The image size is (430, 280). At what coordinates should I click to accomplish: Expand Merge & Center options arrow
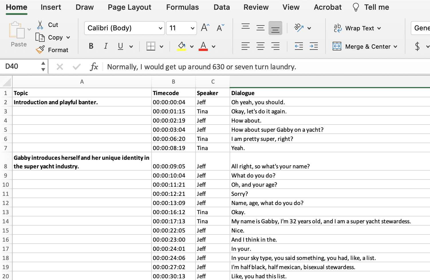coord(395,46)
